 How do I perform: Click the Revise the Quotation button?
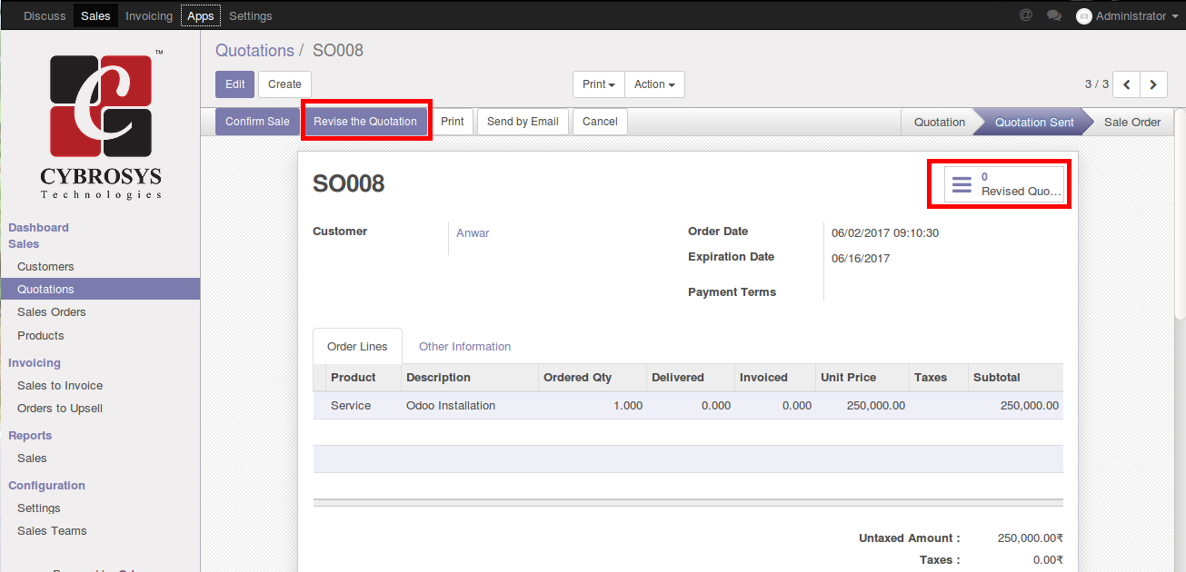pyautogui.click(x=365, y=122)
